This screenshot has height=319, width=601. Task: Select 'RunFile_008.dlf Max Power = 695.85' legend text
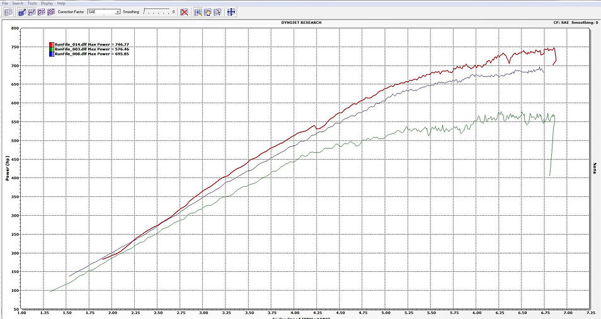click(x=91, y=54)
